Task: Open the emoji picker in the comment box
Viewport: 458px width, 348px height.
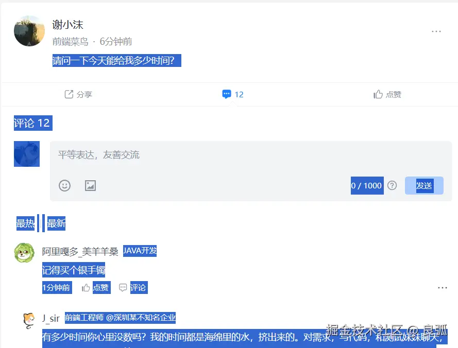Action: [64, 186]
